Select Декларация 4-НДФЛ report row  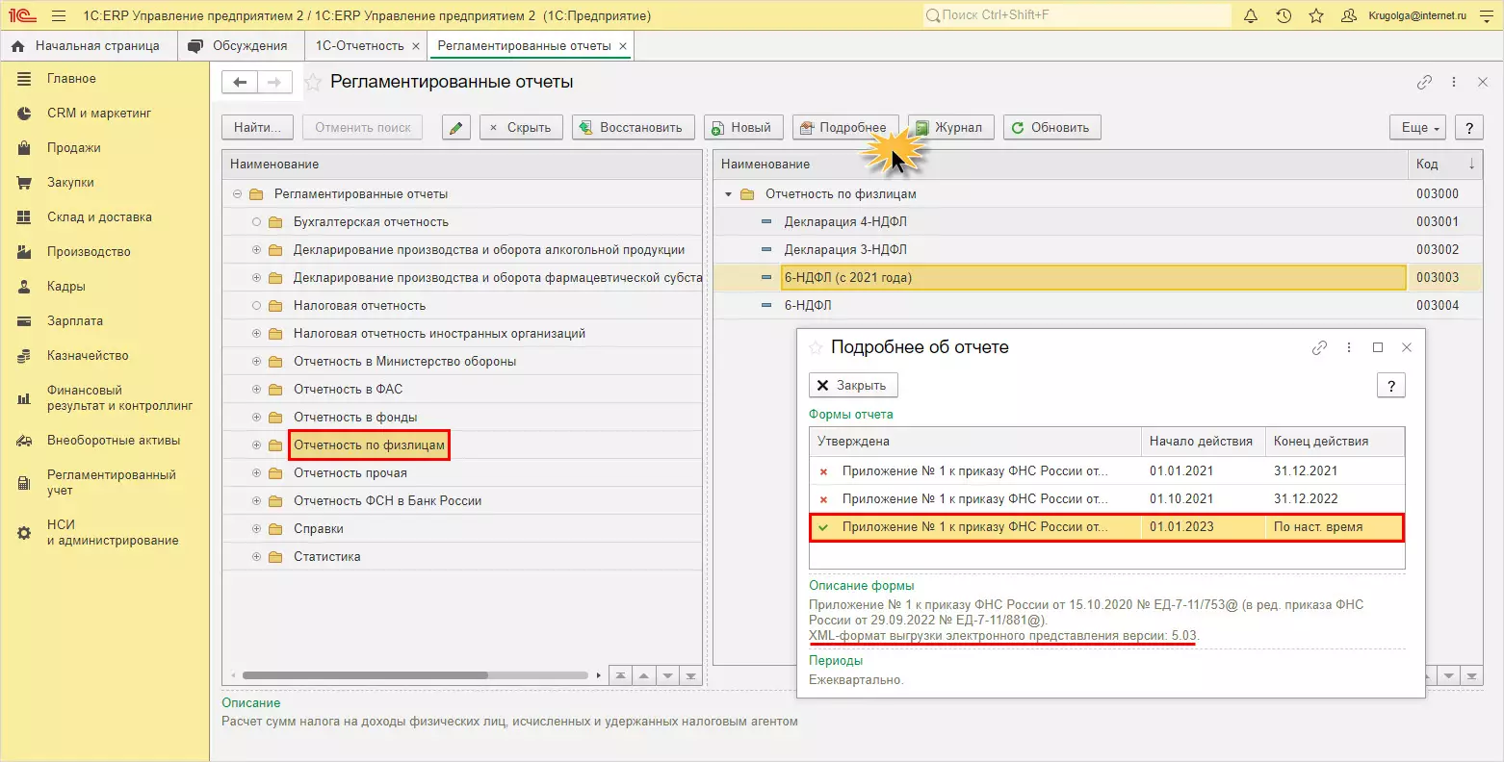(x=1098, y=222)
